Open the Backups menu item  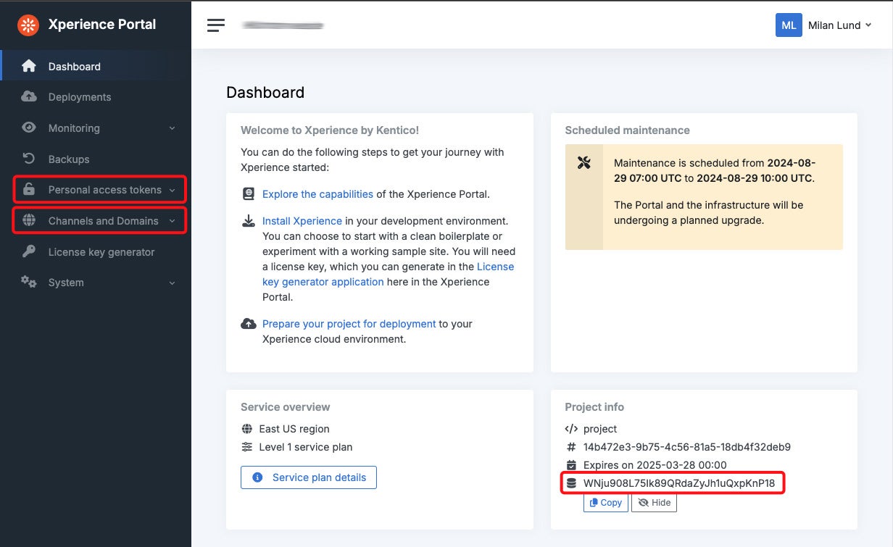coord(69,159)
